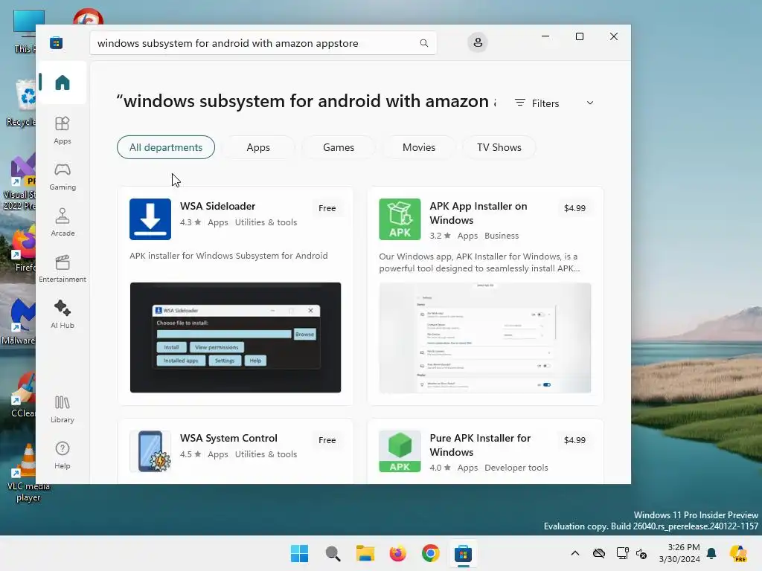Viewport: 762px width, 571px height.
Task: Click Microsoft Store taskbar icon
Action: click(463, 553)
